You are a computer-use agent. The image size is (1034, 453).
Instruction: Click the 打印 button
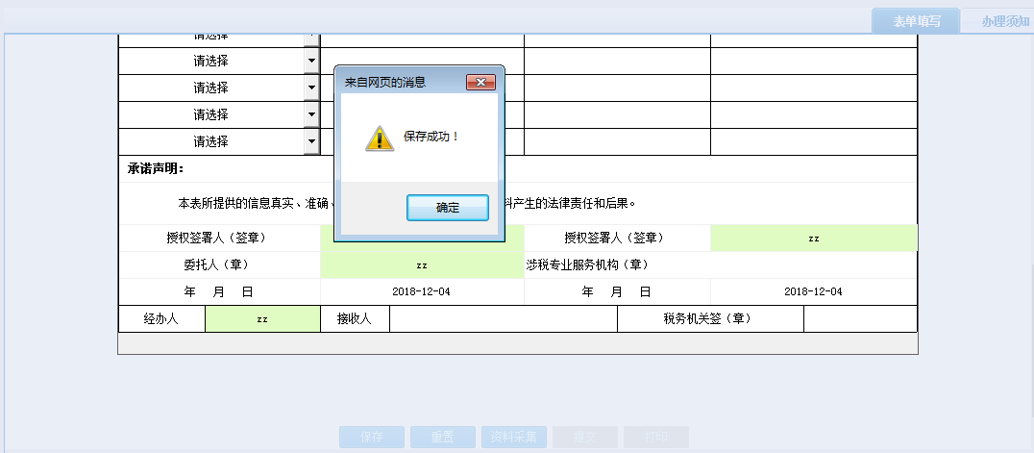pos(655,437)
